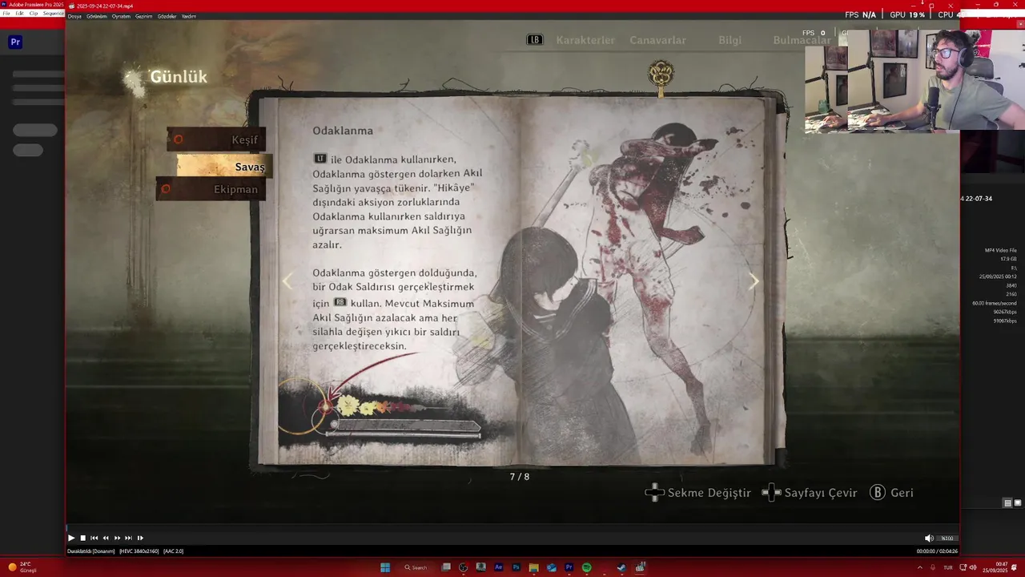Click the Odaklanma page title
Image resolution: width=1025 pixels, height=577 pixels.
coord(343,131)
